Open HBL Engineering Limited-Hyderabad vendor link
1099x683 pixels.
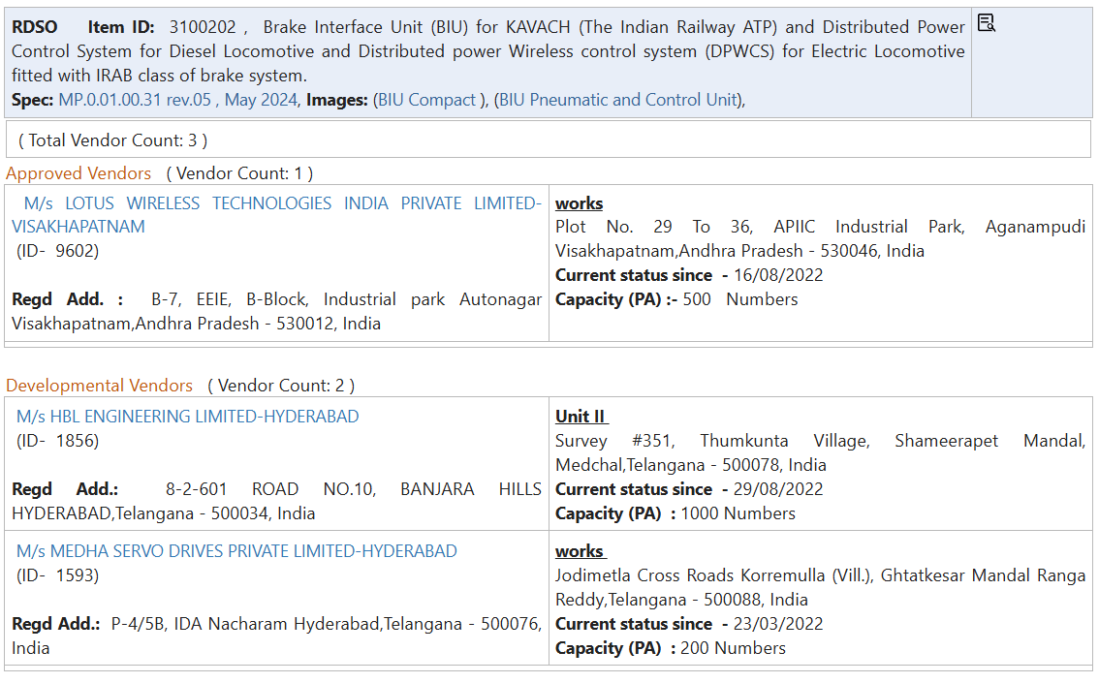click(x=188, y=417)
